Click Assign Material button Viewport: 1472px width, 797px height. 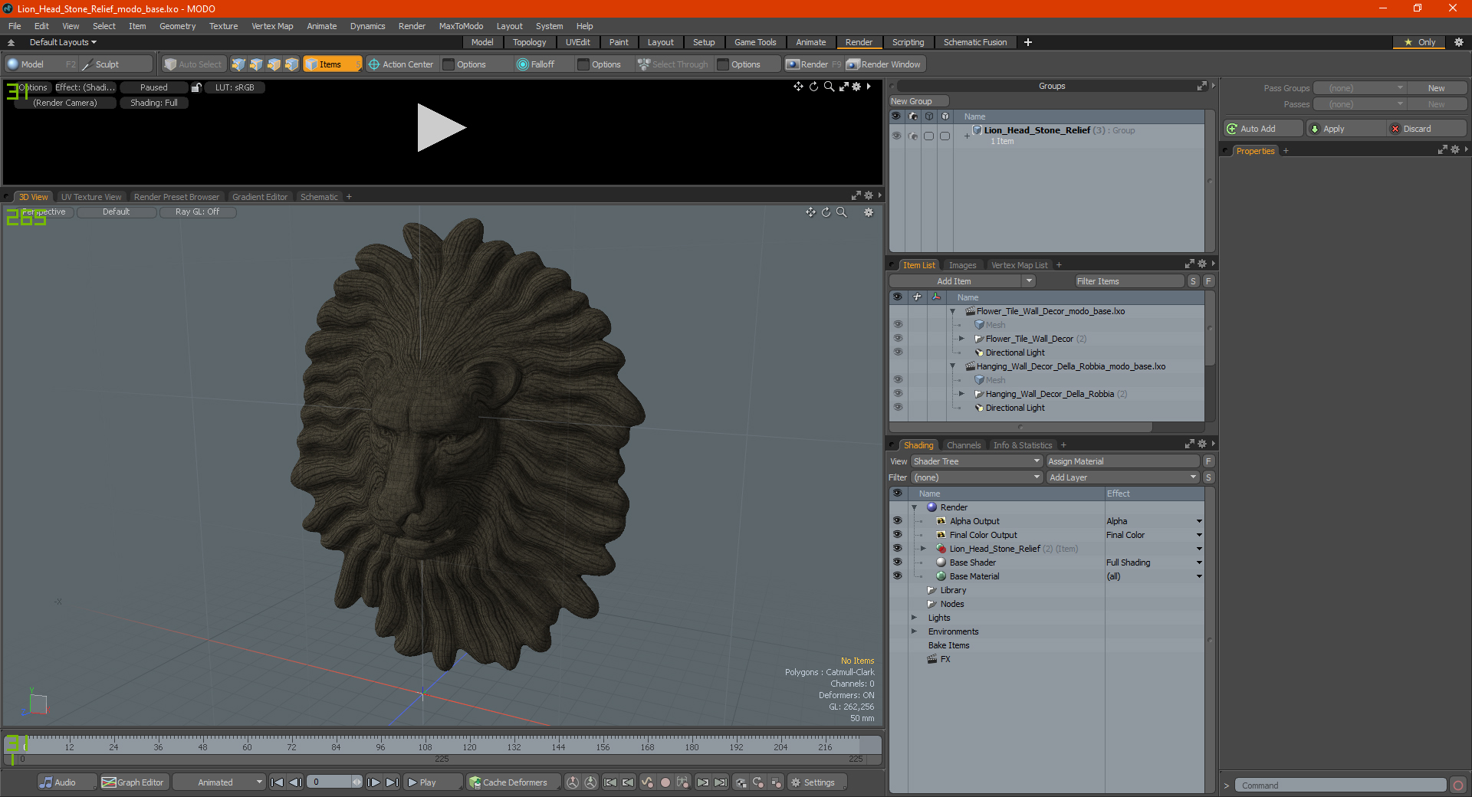pyautogui.click(x=1122, y=461)
